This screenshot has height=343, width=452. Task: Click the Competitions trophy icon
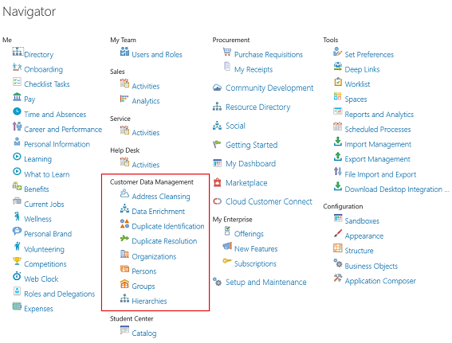point(17,261)
